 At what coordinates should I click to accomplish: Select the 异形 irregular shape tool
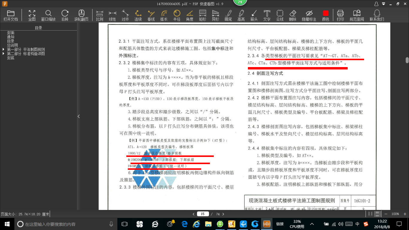tap(215, 15)
